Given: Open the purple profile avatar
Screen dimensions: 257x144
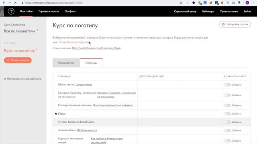Looking at the screenshot, I should click(x=247, y=3).
